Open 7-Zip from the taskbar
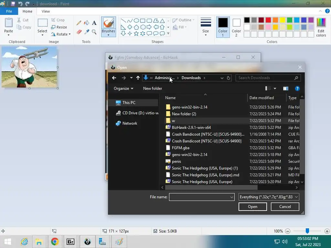Viewport: 331px width, 248px height. (x=70, y=242)
